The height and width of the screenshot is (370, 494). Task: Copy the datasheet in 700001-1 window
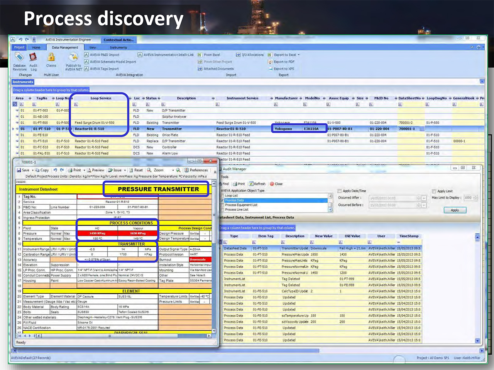pos(42,170)
